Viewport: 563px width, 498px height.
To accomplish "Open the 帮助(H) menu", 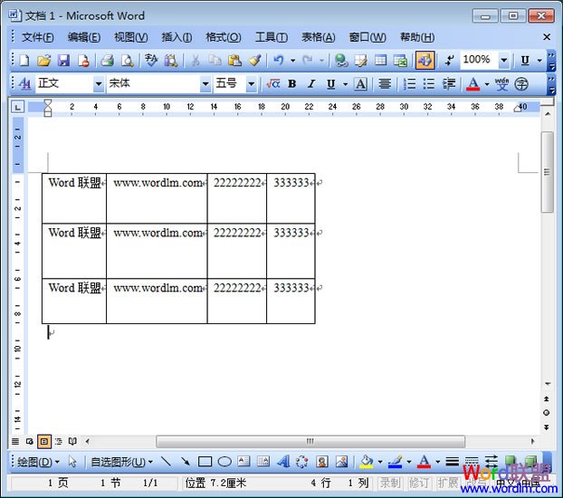I will pos(417,37).
